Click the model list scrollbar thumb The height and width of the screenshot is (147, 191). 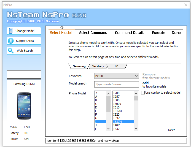pos(136,98)
